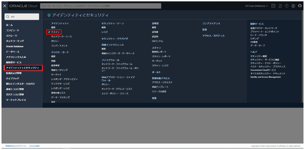This screenshot has width=305, height=150.
Task: Select データベース from the sidebar
Action: [x=13, y=52]
